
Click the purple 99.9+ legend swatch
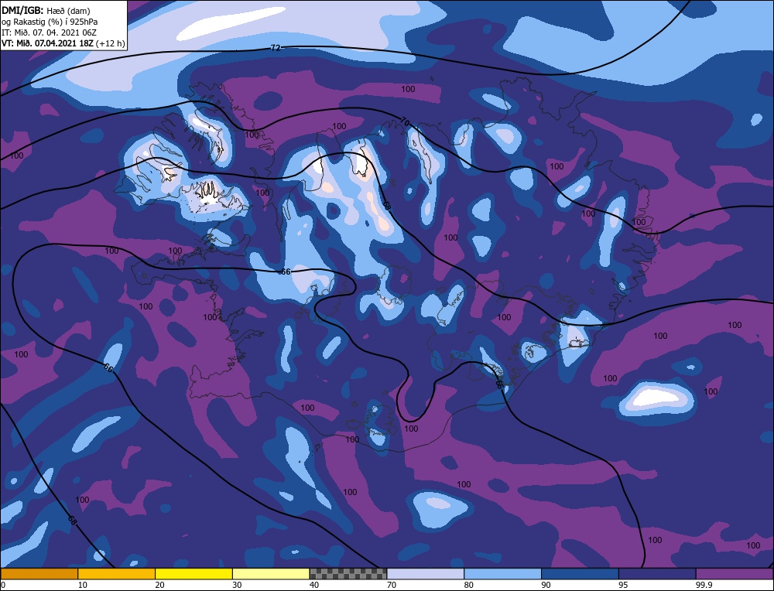[735, 574]
